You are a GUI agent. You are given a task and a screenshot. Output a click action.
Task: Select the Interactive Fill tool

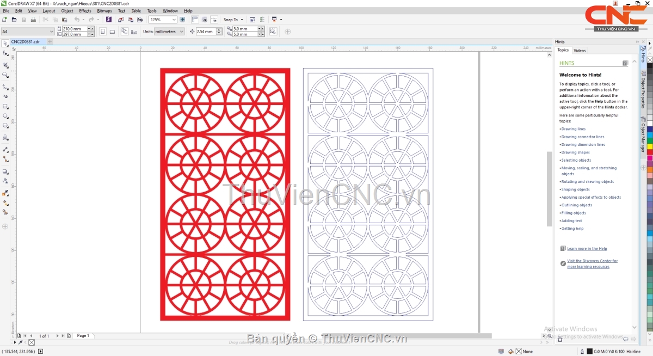coord(5,202)
